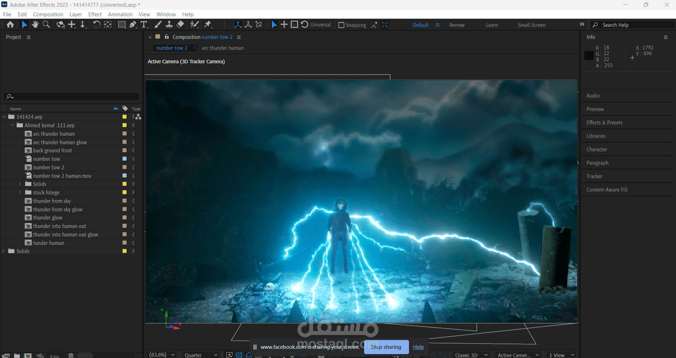This screenshot has width=676, height=358.
Task: Click the Stop sharing button
Action: [x=386, y=347]
